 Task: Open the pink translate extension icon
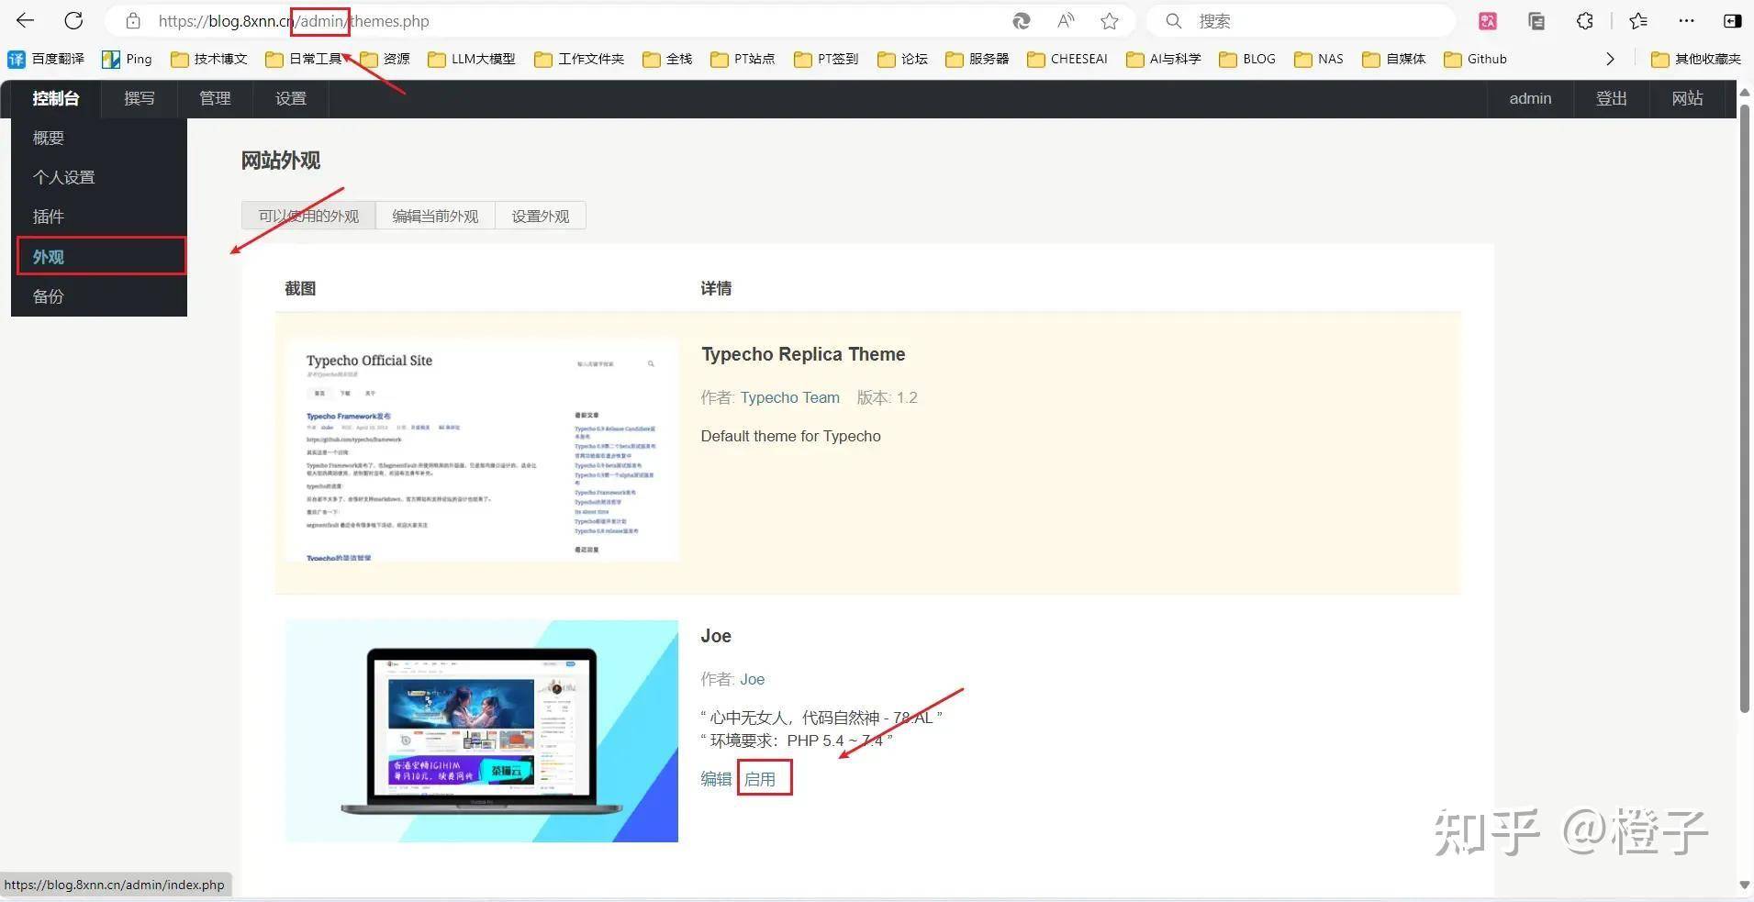tap(1488, 20)
